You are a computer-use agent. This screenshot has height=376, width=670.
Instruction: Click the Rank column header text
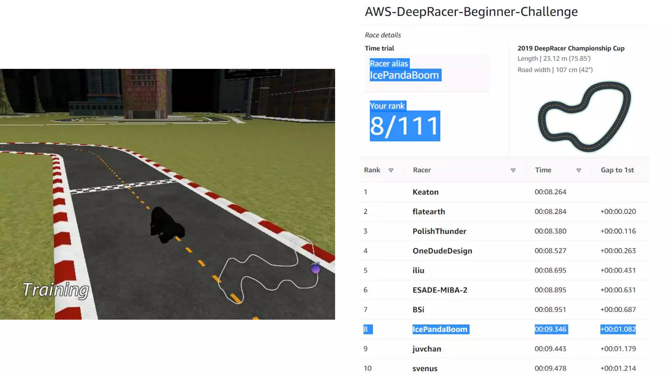point(372,170)
